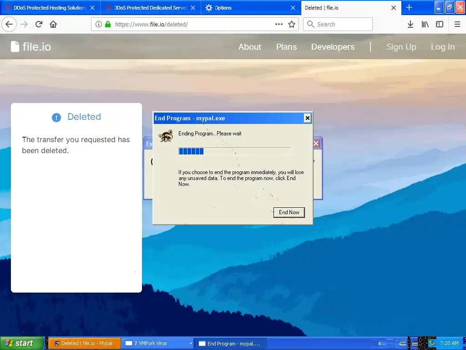466x350 pixels.
Task: Click the Log In link
Action: [443, 47]
